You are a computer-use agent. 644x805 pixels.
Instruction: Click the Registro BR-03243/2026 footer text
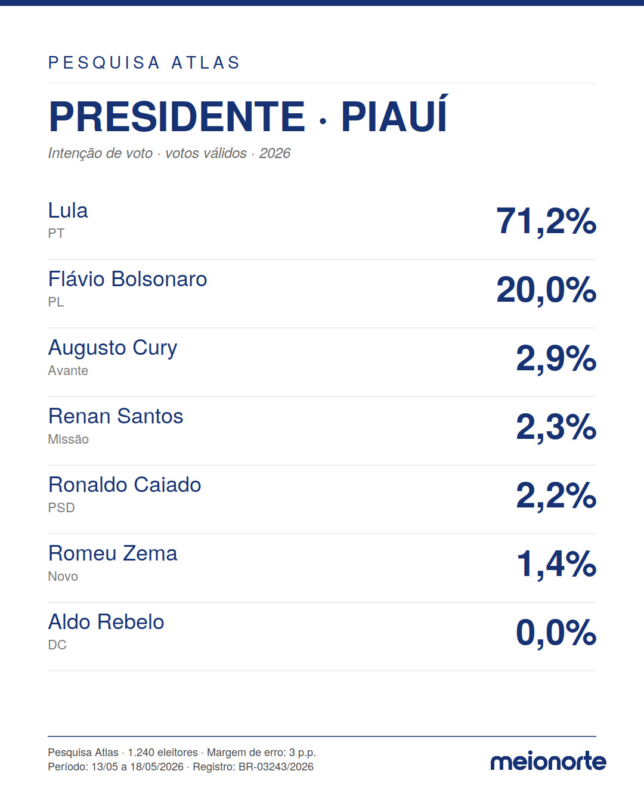tap(253, 767)
